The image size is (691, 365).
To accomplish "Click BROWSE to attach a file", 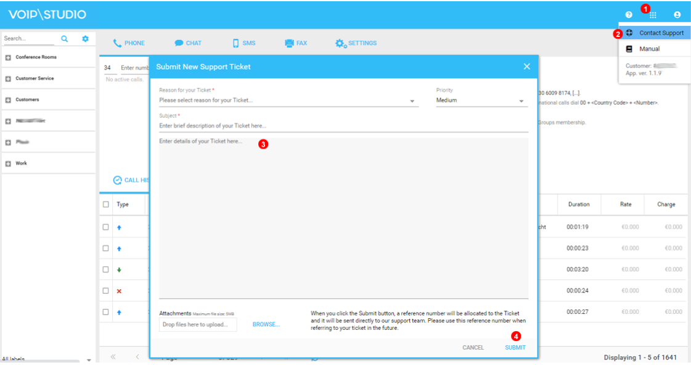I will coord(266,324).
